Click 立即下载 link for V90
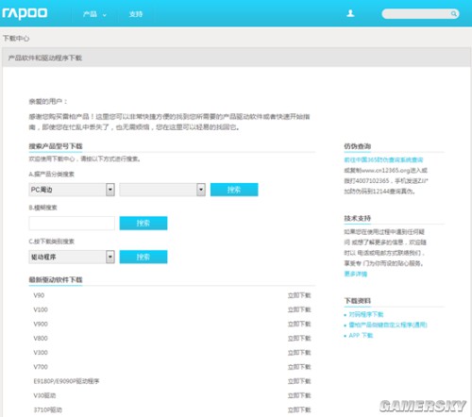The width and height of the screenshot is (472, 417). click(299, 295)
